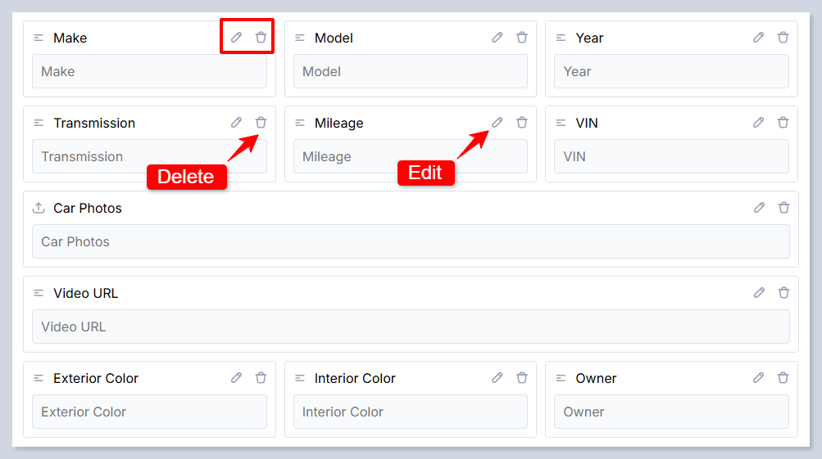Image resolution: width=822 pixels, height=459 pixels.
Task: Focus the Mileage text input
Action: 410,157
